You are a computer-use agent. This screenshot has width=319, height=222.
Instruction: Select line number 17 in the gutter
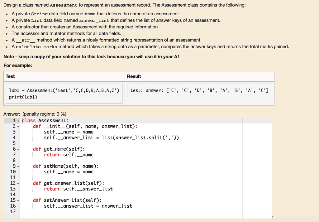click(13, 212)
